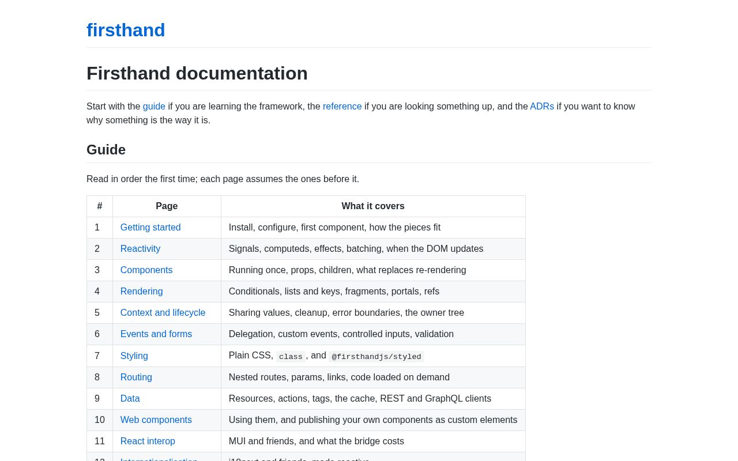Open Context and lifecycle page

pyautogui.click(x=163, y=313)
